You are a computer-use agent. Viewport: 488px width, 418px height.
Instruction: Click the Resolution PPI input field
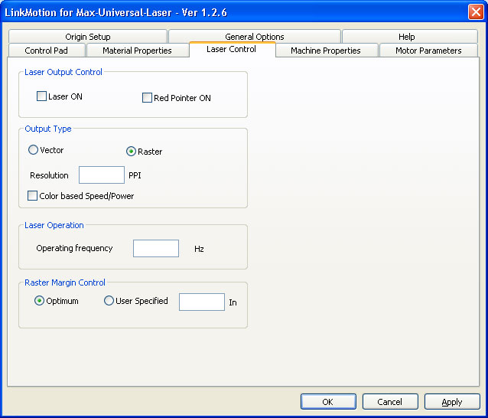coord(101,175)
